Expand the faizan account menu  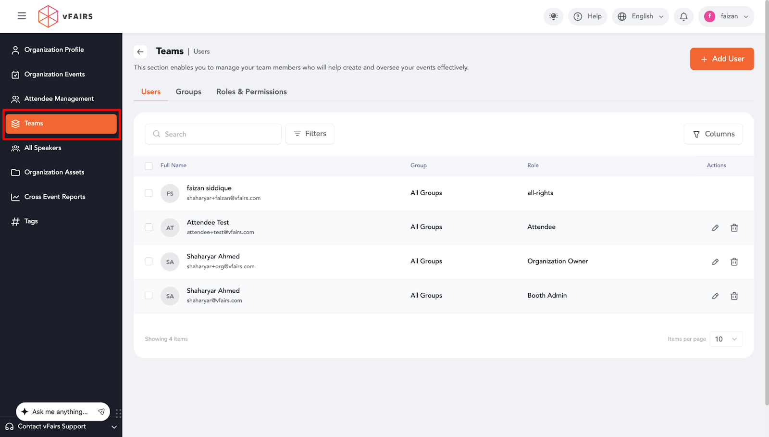(726, 16)
